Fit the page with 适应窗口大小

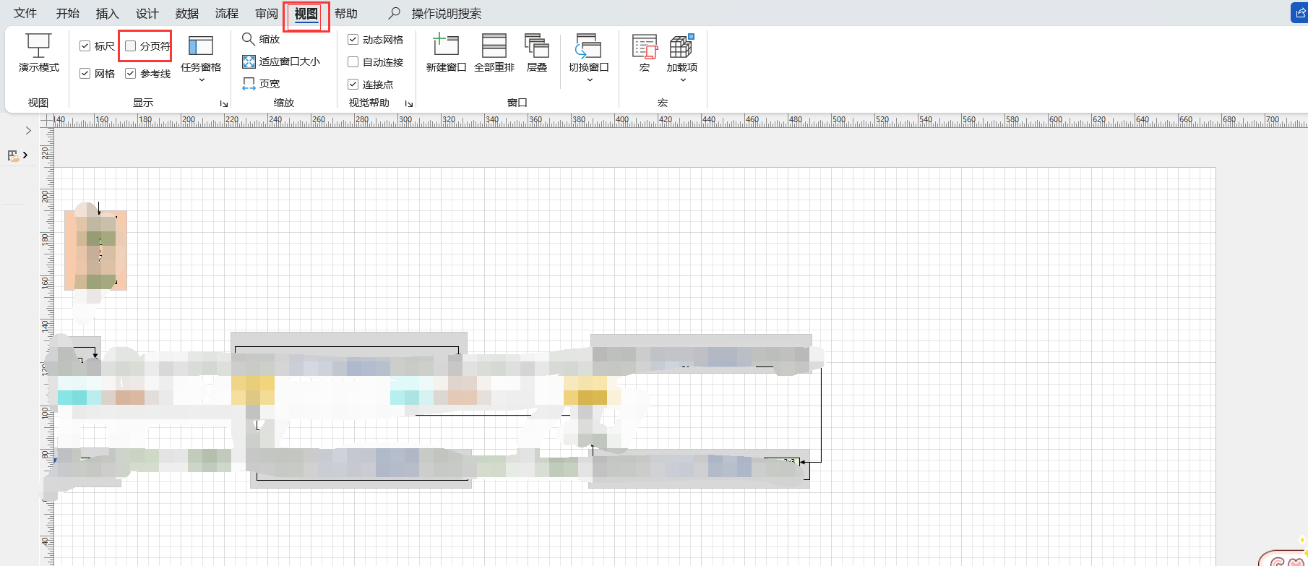(x=281, y=61)
